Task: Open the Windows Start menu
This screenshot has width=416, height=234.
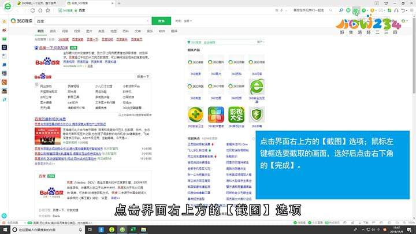Action: click(x=5, y=230)
